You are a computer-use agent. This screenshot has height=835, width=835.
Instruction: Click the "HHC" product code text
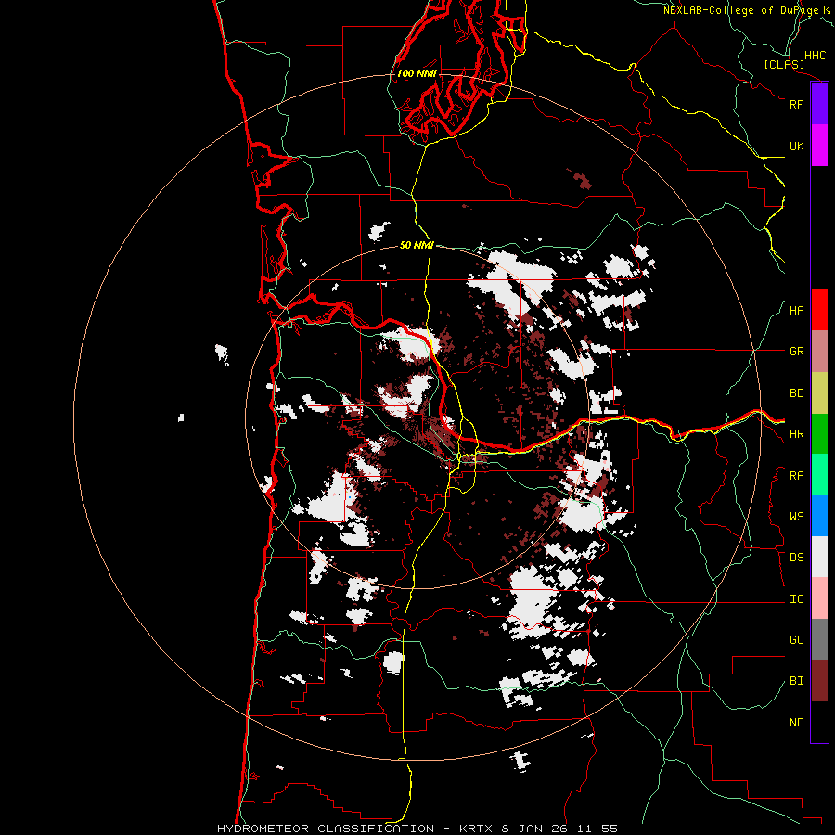pos(815,56)
